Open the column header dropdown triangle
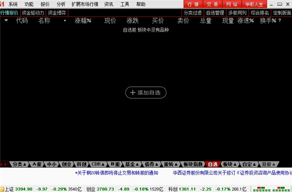The height and width of the screenshot is (192, 292). point(6,20)
